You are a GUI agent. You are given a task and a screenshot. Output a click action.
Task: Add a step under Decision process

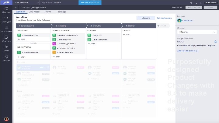click(127, 35)
